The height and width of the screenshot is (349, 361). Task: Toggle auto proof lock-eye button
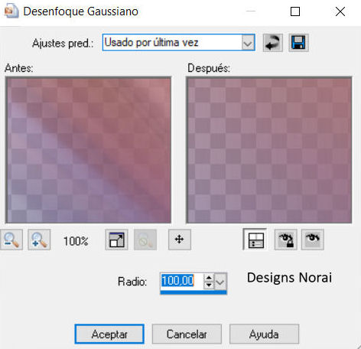(x=286, y=240)
